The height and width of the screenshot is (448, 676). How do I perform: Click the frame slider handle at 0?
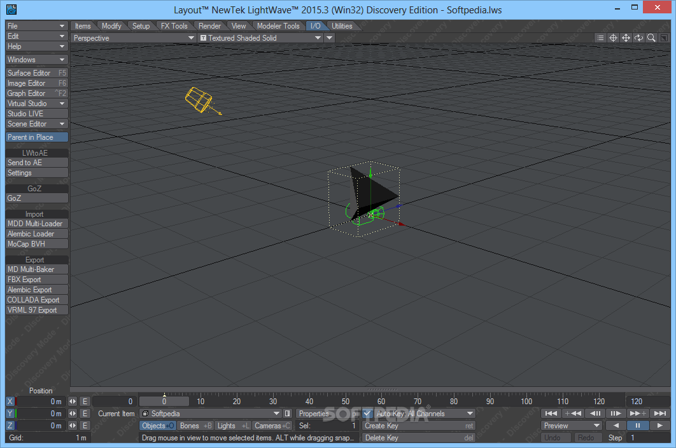tap(164, 401)
